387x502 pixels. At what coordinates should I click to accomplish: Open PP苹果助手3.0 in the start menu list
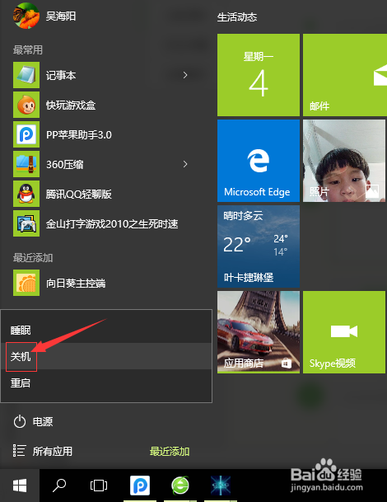pyautogui.click(x=26, y=134)
